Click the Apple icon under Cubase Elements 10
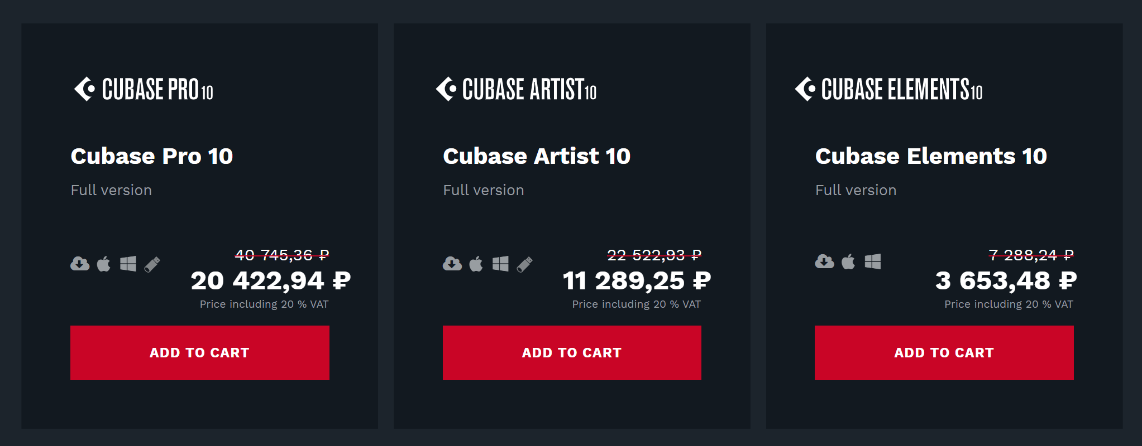This screenshot has width=1142, height=446. point(848,261)
